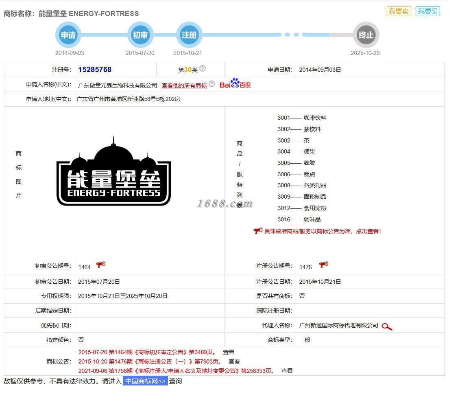
Task: Open megaphone icon beside 注册公告期号 1476
Action: click(323, 265)
